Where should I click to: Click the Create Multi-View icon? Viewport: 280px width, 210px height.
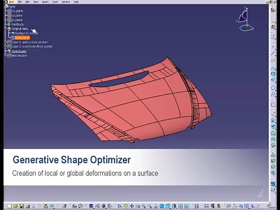pyautogui.click(x=162, y=206)
